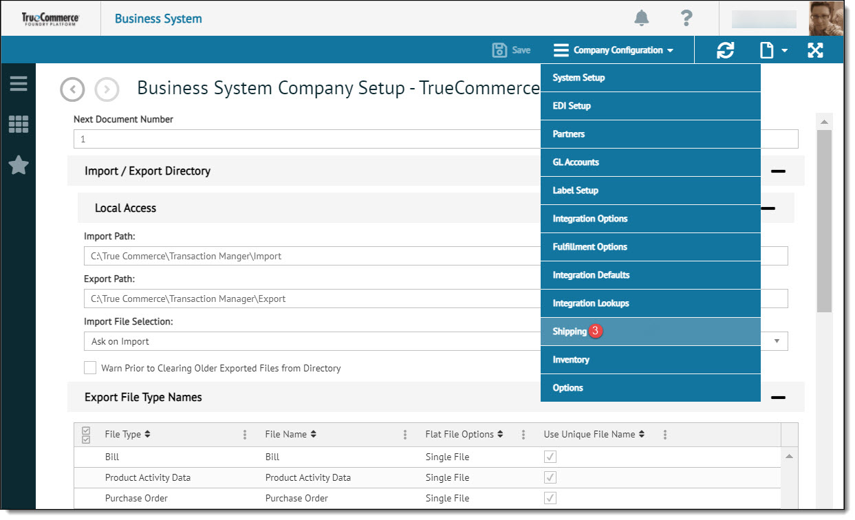The image size is (855, 520).
Task: Select Integration Options menu item
Action: pyautogui.click(x=651, y=219)
